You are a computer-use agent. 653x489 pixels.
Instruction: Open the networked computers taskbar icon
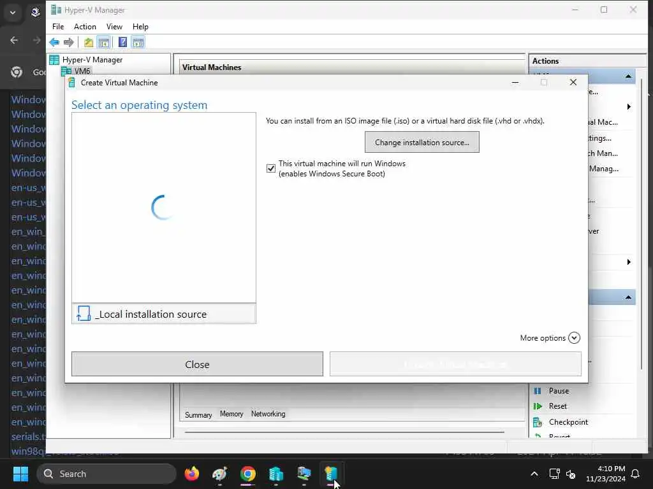point(304,474)
